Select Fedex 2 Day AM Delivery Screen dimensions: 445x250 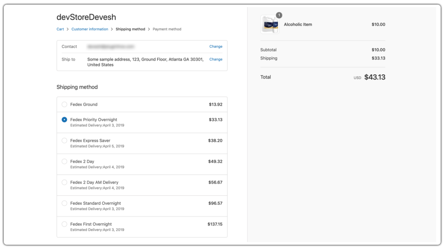click(x=64, y=183)
